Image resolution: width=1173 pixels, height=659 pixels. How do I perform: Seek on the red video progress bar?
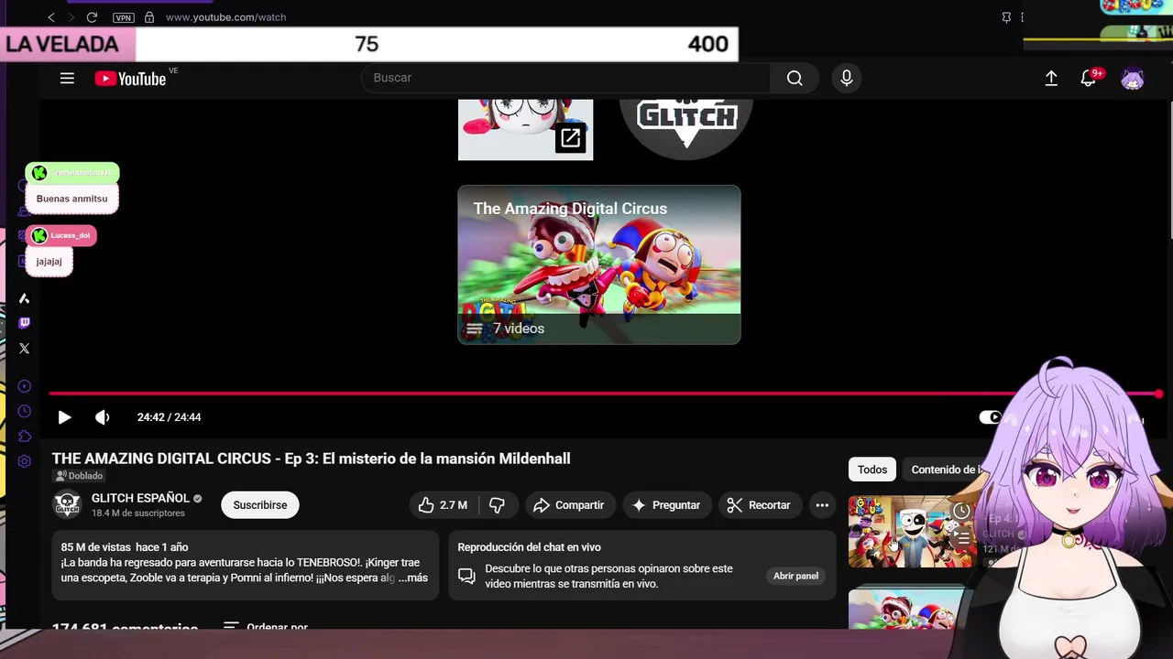coord(605,394)
